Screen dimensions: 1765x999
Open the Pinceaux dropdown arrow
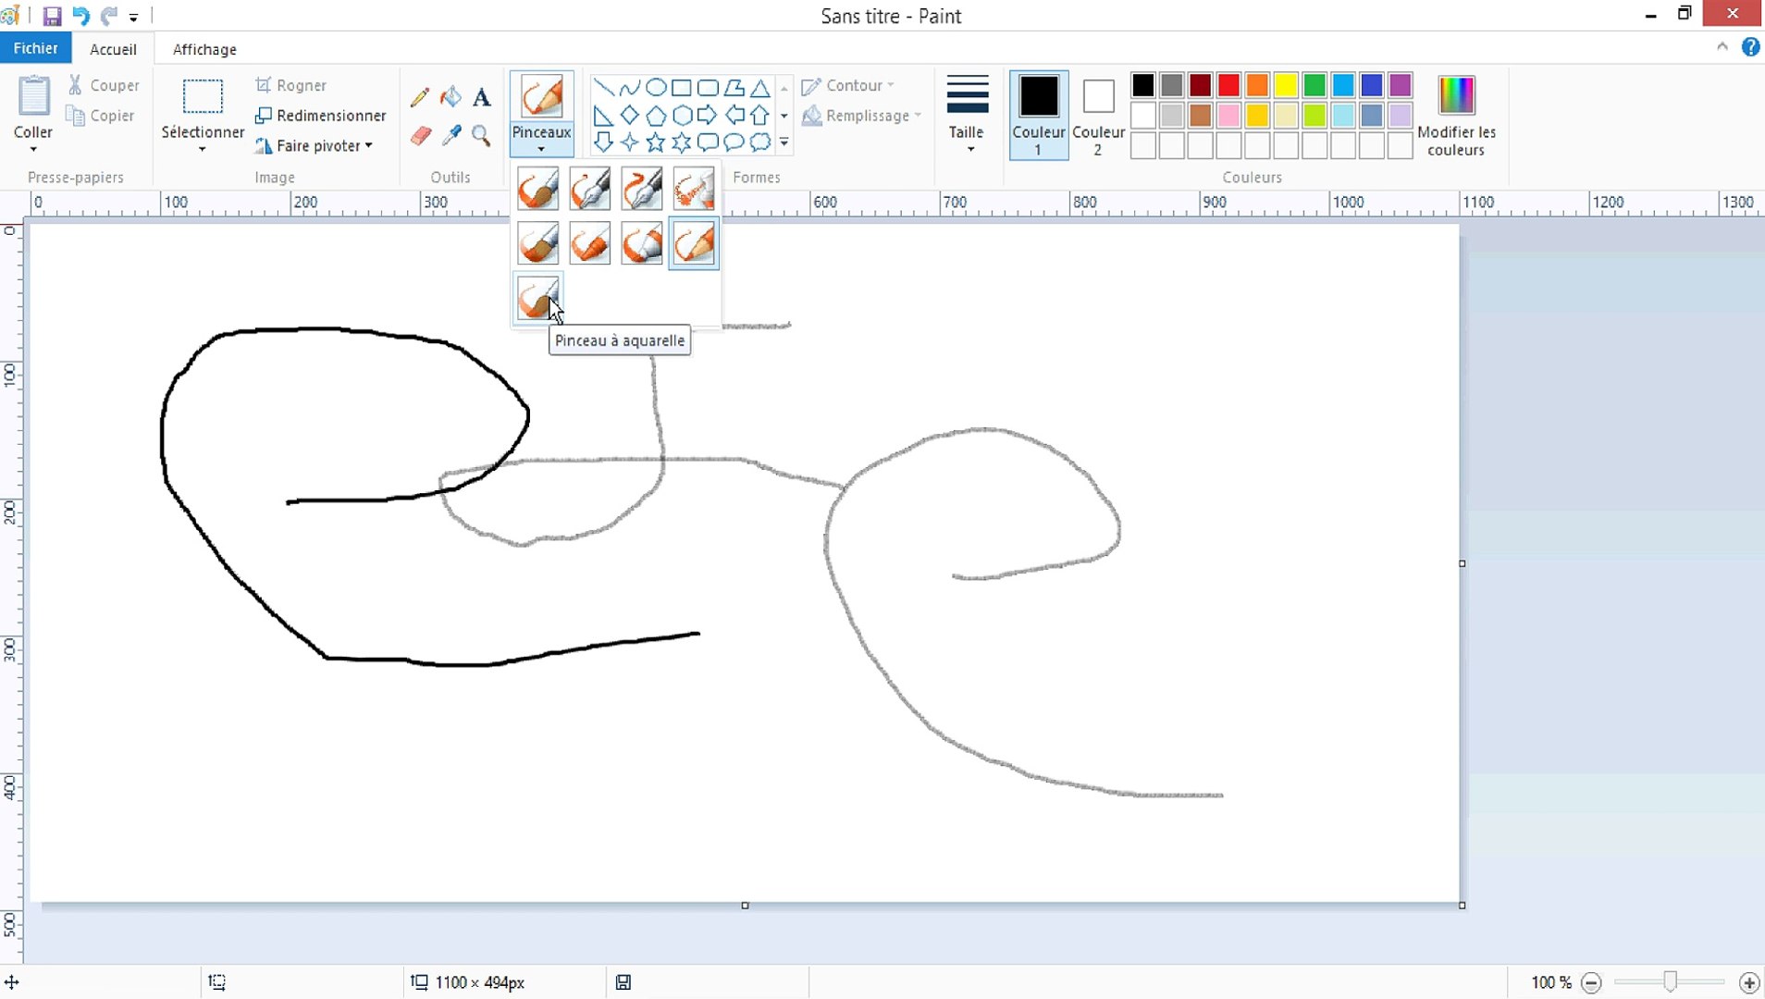[x=541, y=141]
